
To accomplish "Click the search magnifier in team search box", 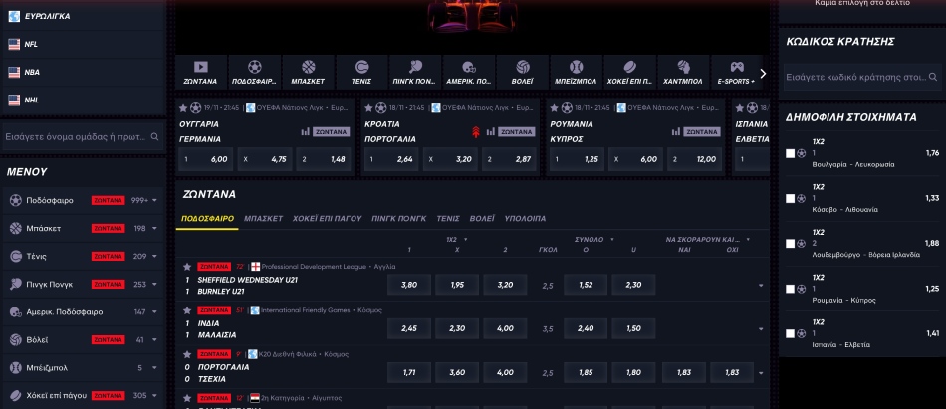I will [x=155, y=137].
